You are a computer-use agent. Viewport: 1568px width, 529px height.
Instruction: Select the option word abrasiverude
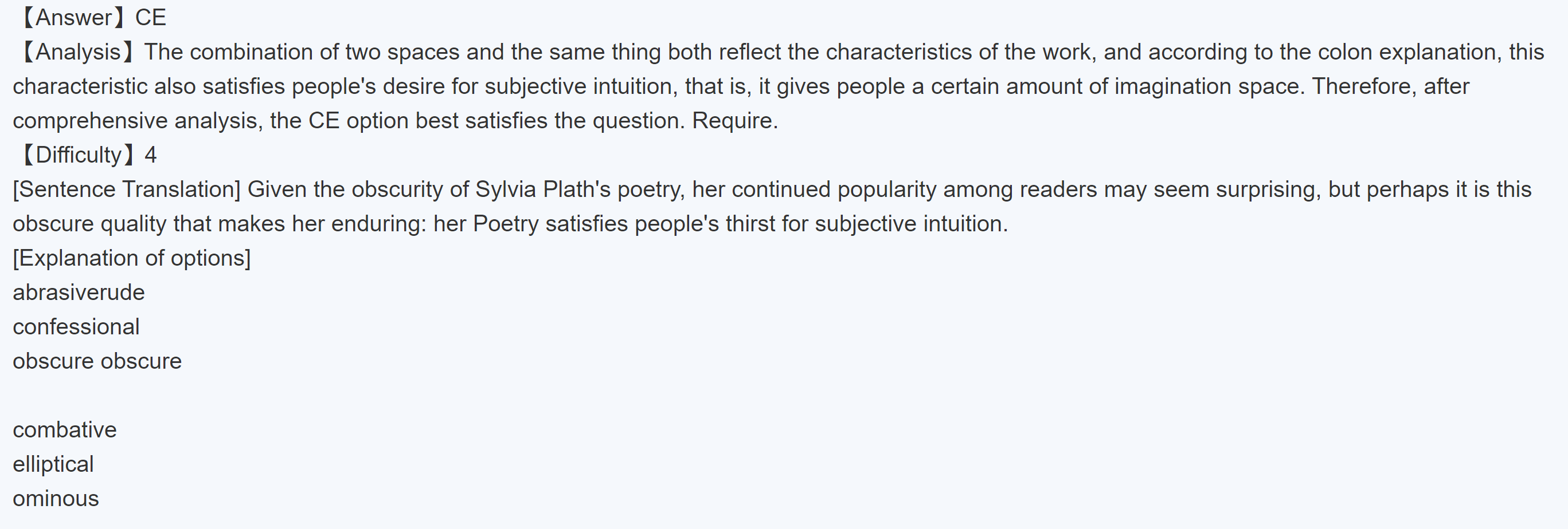[x=79, y=293]
